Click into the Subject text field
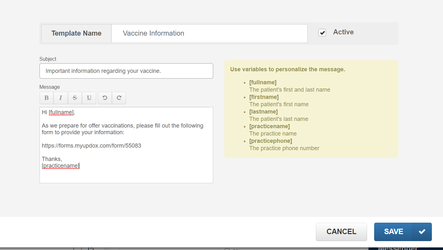Screen dimensions: 443x250 click(126, 71)
